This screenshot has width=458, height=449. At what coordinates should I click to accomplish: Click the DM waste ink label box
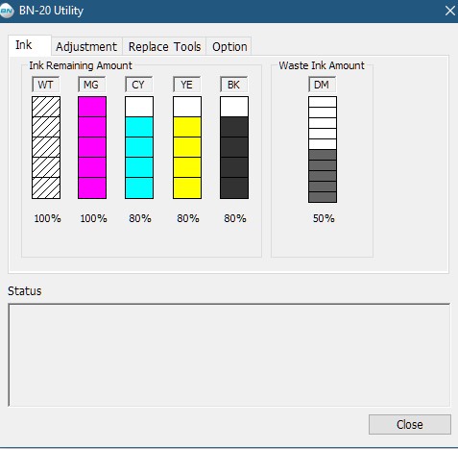point(322,85)
